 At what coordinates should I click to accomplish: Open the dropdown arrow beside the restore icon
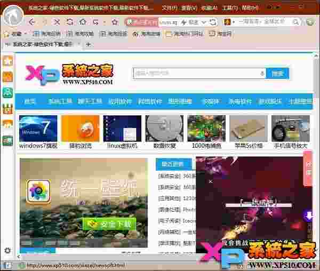(105, 22)
